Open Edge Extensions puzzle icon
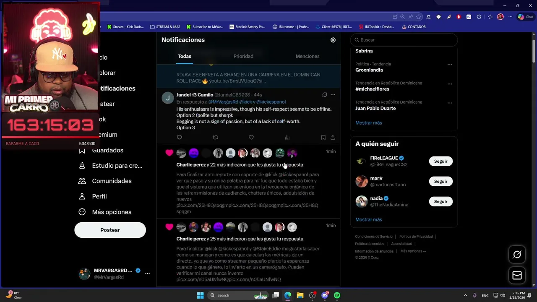 479,17
